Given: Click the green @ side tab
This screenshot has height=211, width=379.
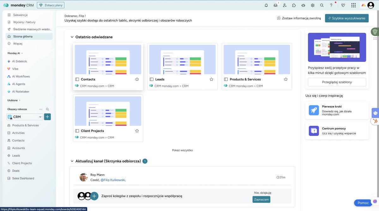Looking at the screenshot, I should pyautogui.click(x=375, y=32).
